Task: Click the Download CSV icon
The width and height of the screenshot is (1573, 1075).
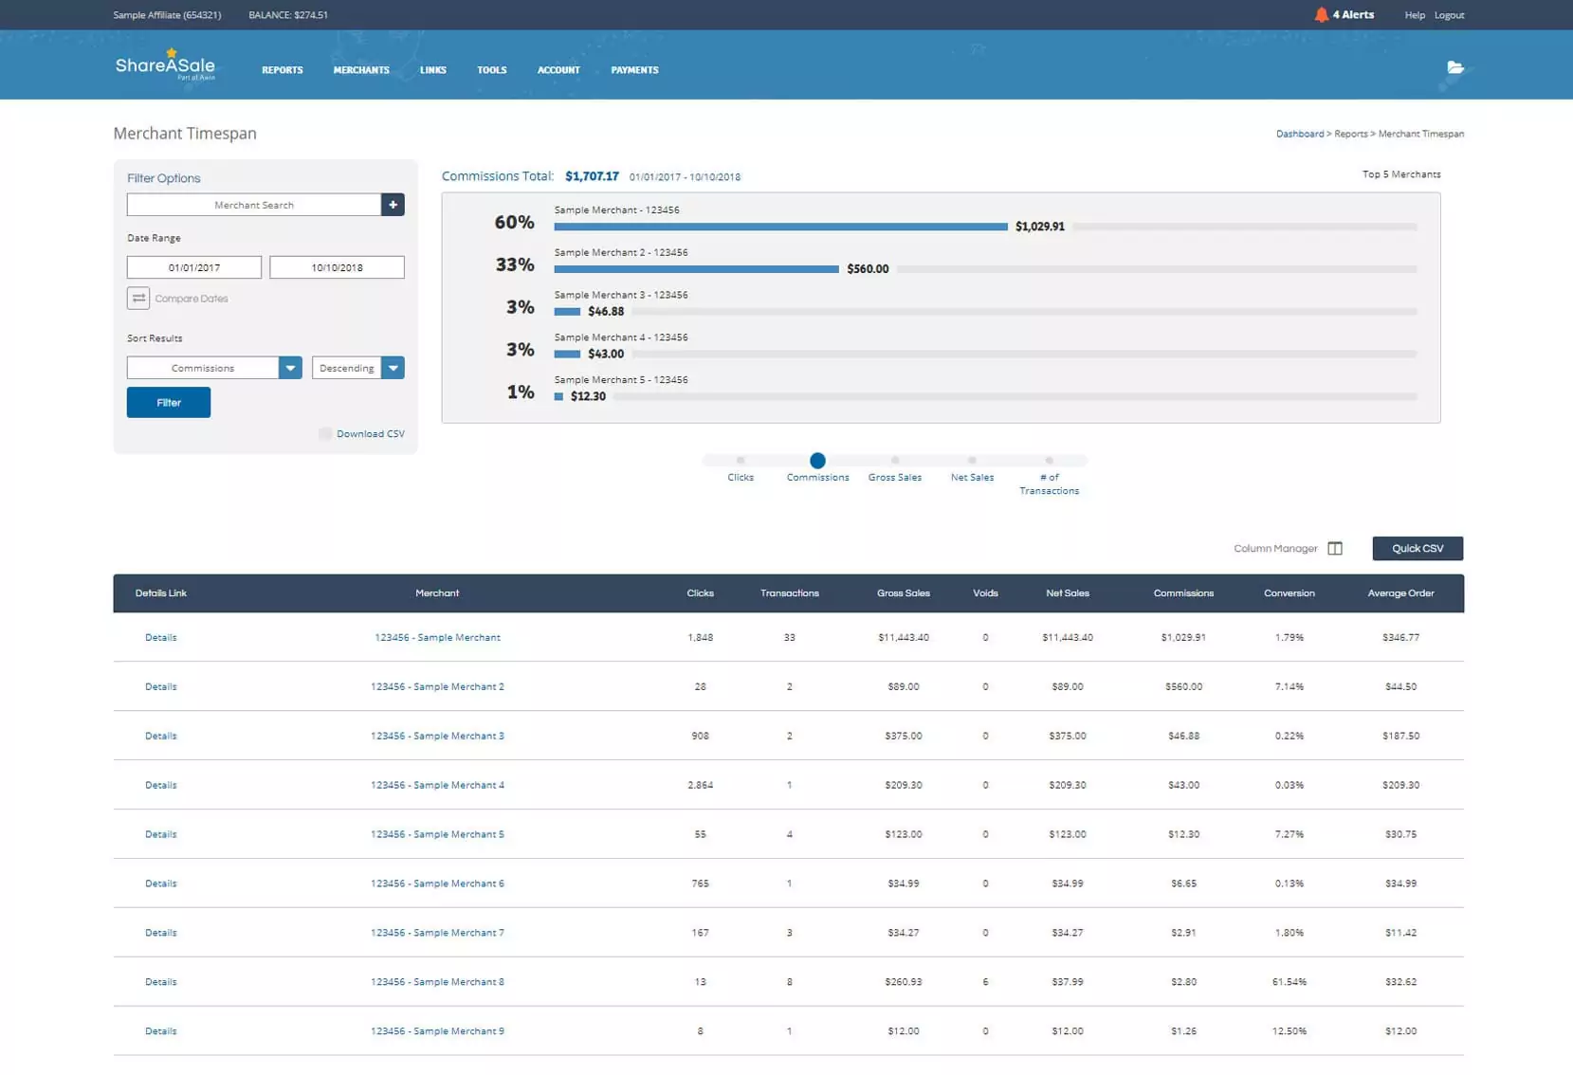Action: [x=325, y=434]
